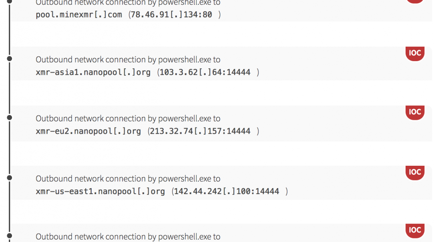Click the Outbound connection description above xmr-us-east1
This screenshot has width=434, height=242.
click(128, 179)
